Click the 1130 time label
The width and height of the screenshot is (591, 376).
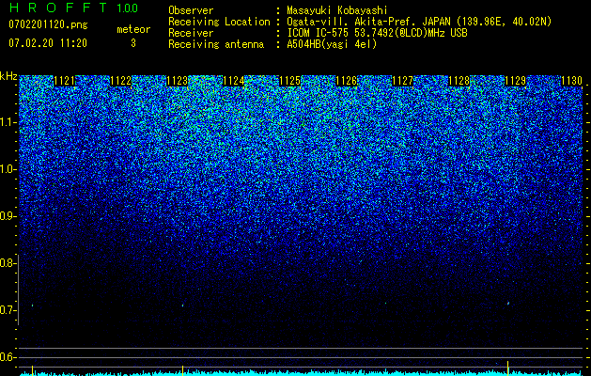572,81
